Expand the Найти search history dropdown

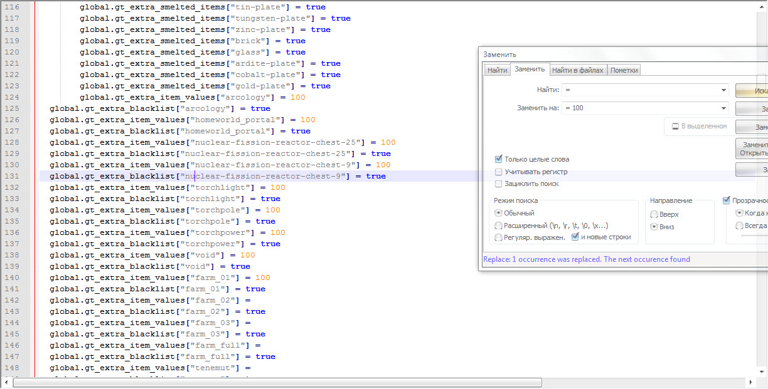723,90
